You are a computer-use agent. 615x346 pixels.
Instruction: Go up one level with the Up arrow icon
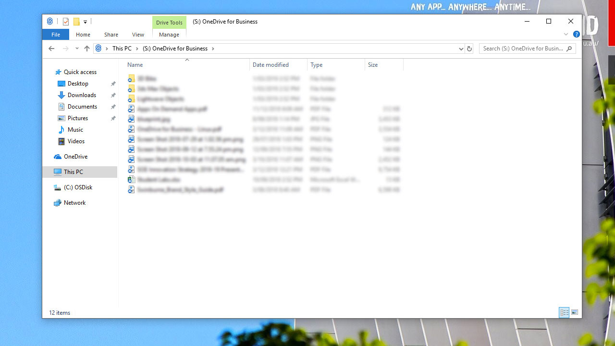pyautogui.click(x=87, y=48)
